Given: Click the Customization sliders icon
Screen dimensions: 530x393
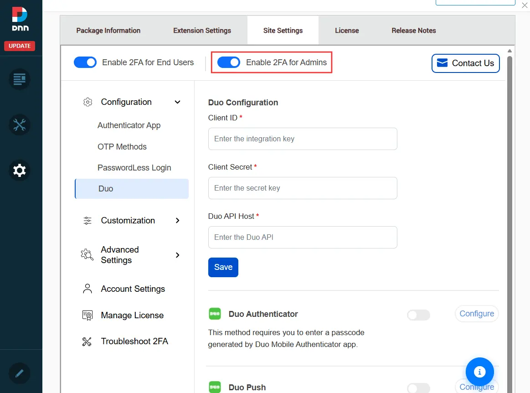Looking at the screenshot, I should tap(87, 221).
